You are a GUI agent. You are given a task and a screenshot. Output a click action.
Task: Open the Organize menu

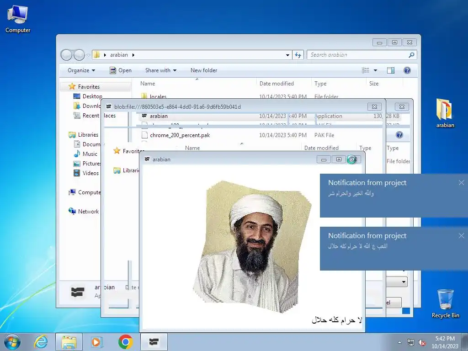click(81, 70)
